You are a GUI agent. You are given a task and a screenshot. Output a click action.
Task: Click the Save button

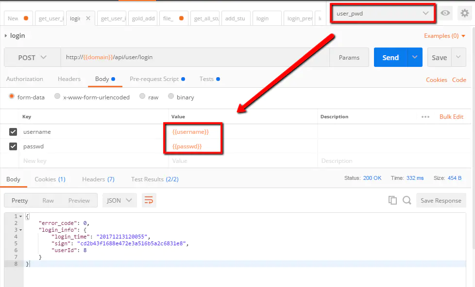(x=439, y=57)
